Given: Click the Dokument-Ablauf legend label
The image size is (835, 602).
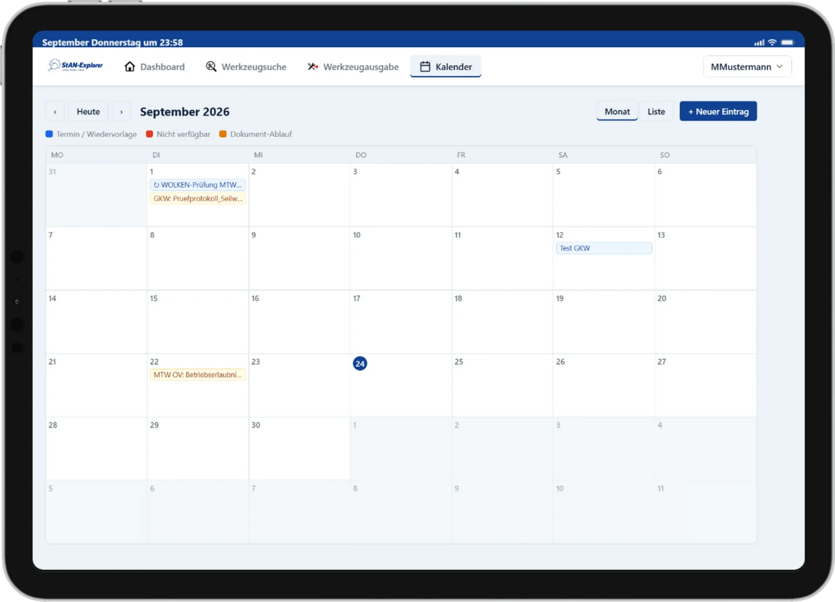Looking at the screenshot, I should tap(261, 134).
